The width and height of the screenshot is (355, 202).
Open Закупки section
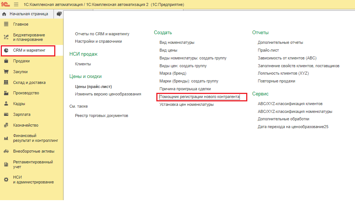20,72
